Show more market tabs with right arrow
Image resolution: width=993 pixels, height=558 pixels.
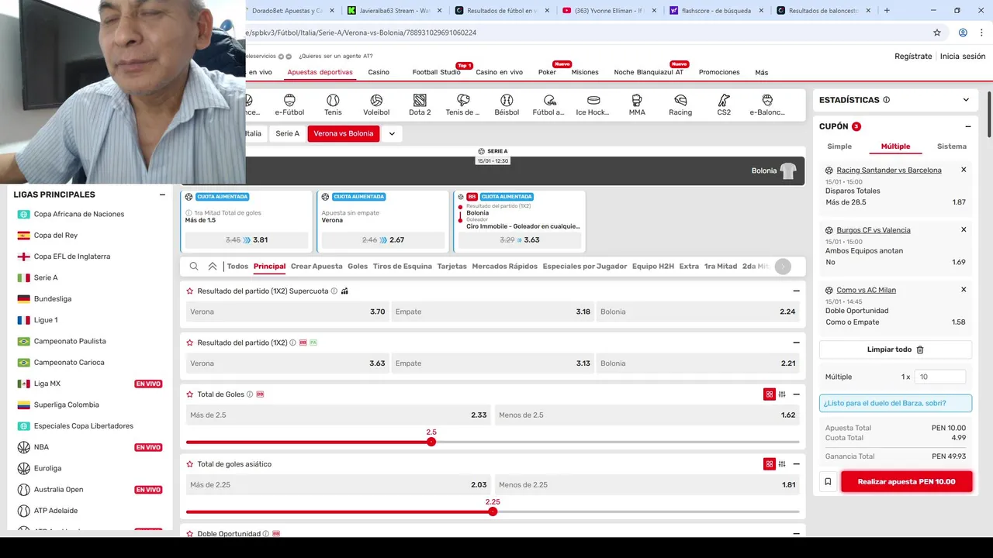click(783, 267)
